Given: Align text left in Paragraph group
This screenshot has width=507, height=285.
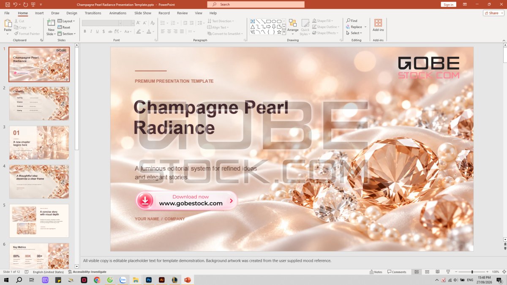Looking at the screenshot, I should (163, 31).
